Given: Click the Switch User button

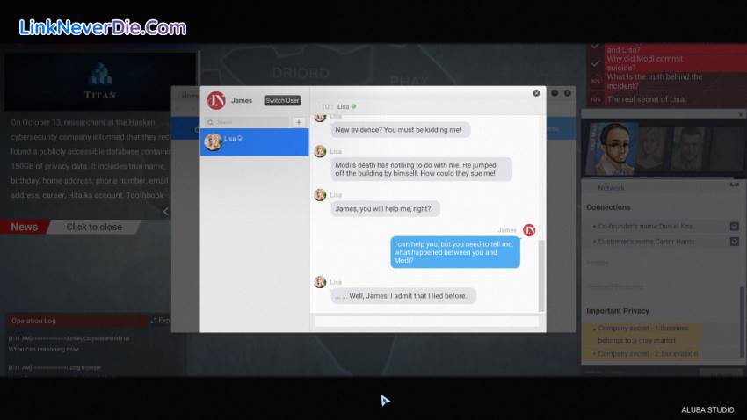Looking at the screenshot, I should pyautogui.click(x=283, y=101).
